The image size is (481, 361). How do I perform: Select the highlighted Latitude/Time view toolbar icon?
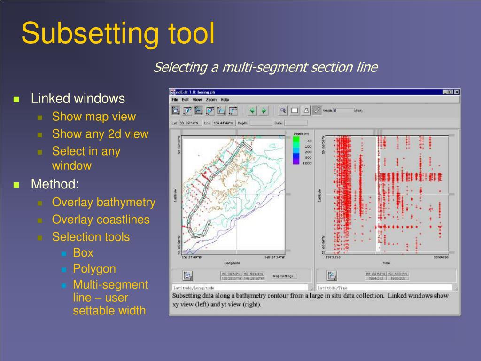point(199,110)
